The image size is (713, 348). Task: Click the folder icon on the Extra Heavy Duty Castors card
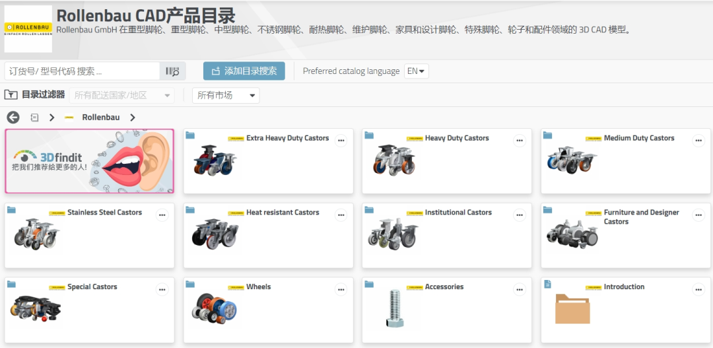coord(190,135)
